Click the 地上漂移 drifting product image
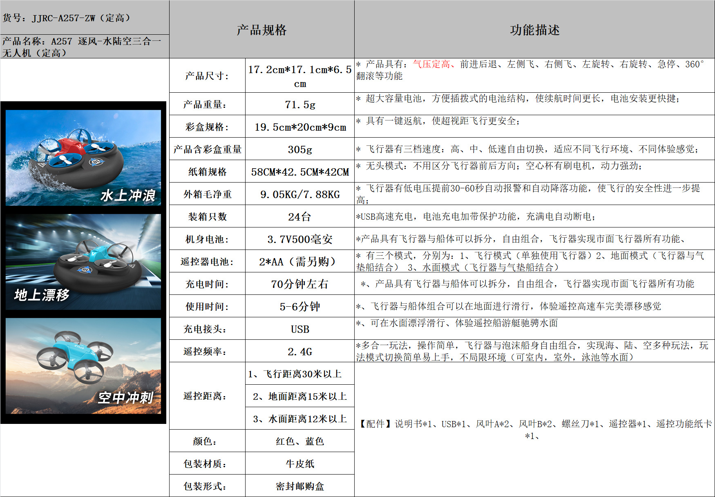The image size is (715, 497). pyautogui.click(x=83, y=262)
